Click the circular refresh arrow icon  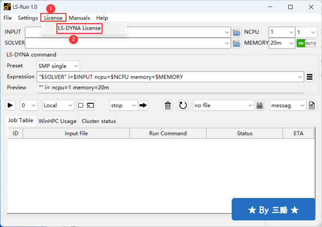(183, 106)
